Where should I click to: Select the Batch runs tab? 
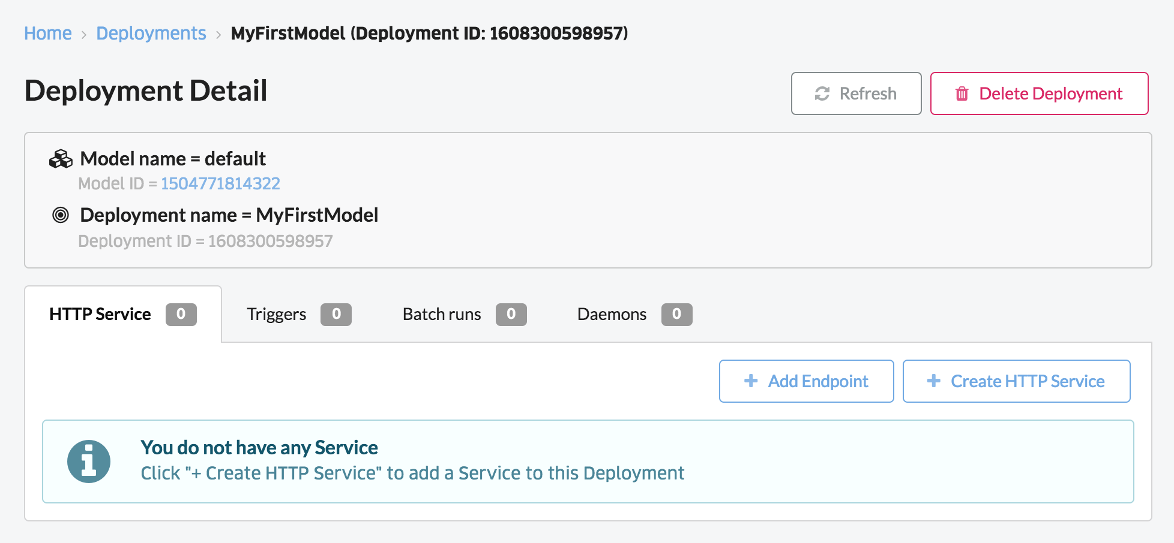(x=442, y=314)
